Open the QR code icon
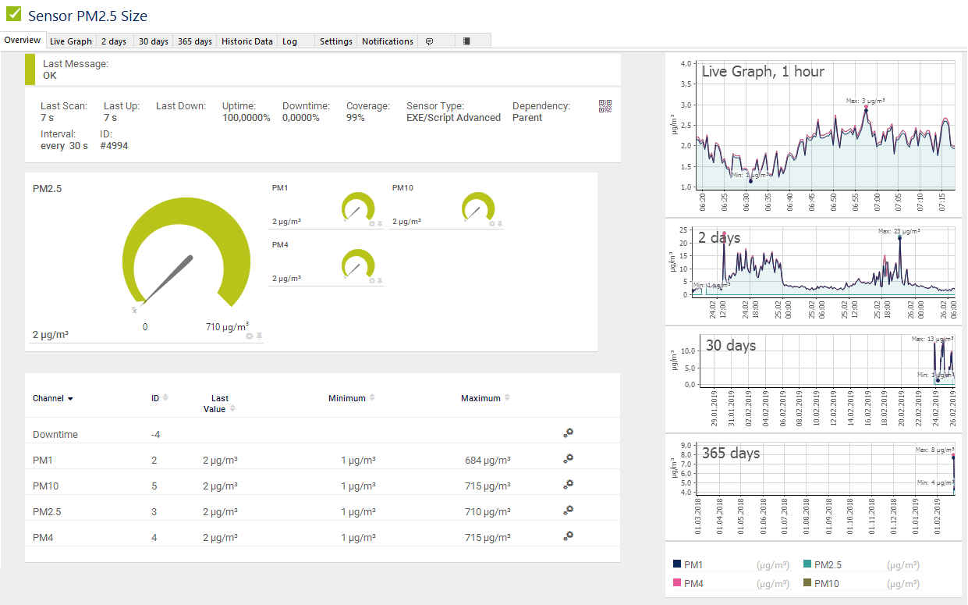 coord(605,106)
